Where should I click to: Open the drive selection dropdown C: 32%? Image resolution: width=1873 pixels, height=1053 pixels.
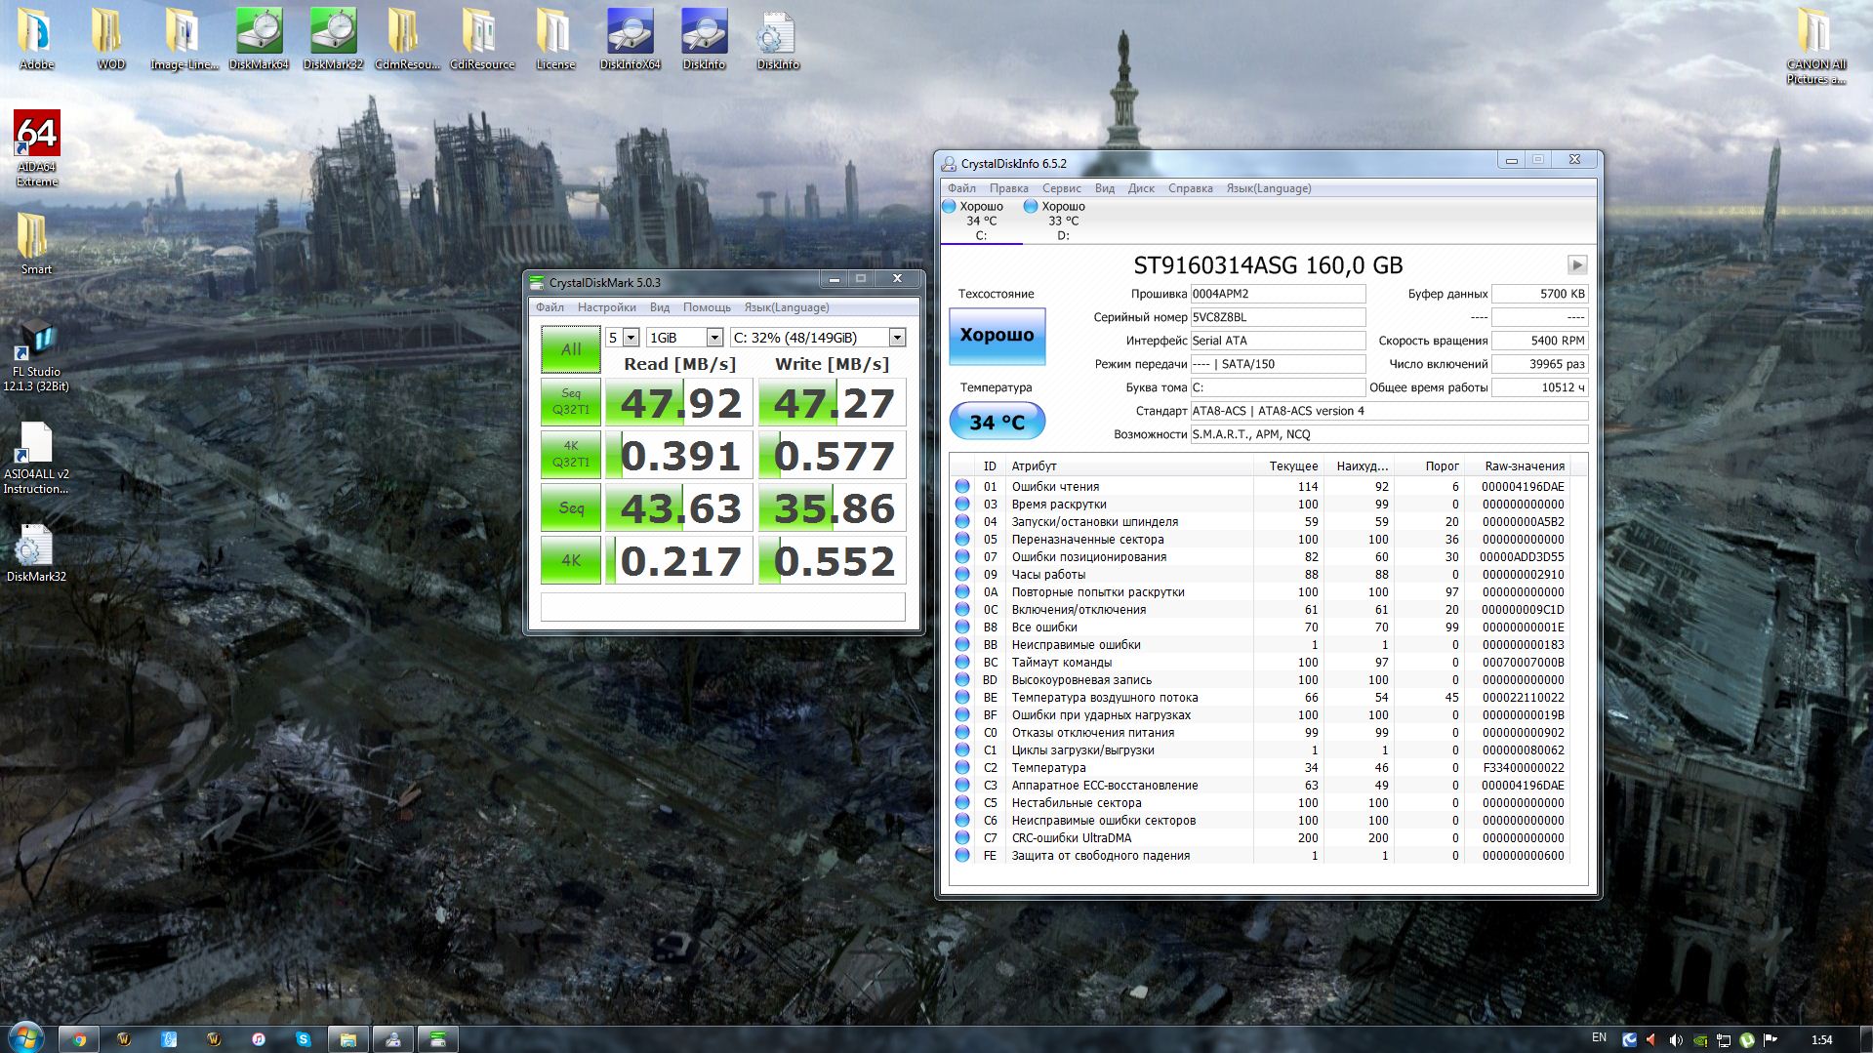tap(896, 338)
